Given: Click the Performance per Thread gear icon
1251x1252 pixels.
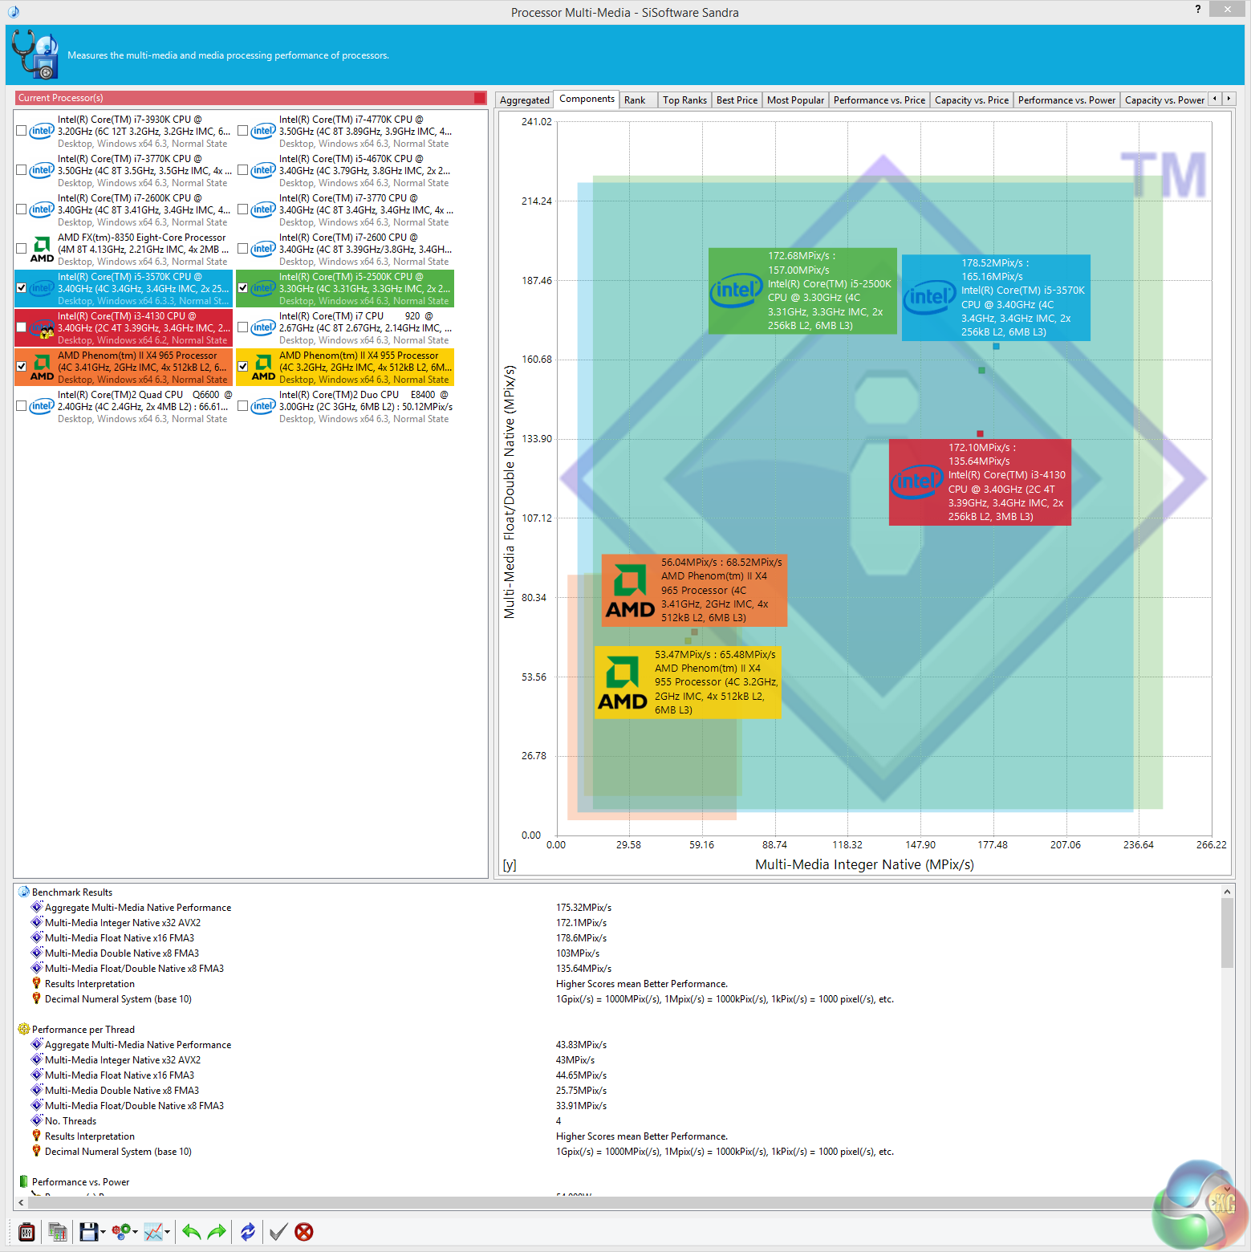Looking at the screenshot, I should (24, 1029).
